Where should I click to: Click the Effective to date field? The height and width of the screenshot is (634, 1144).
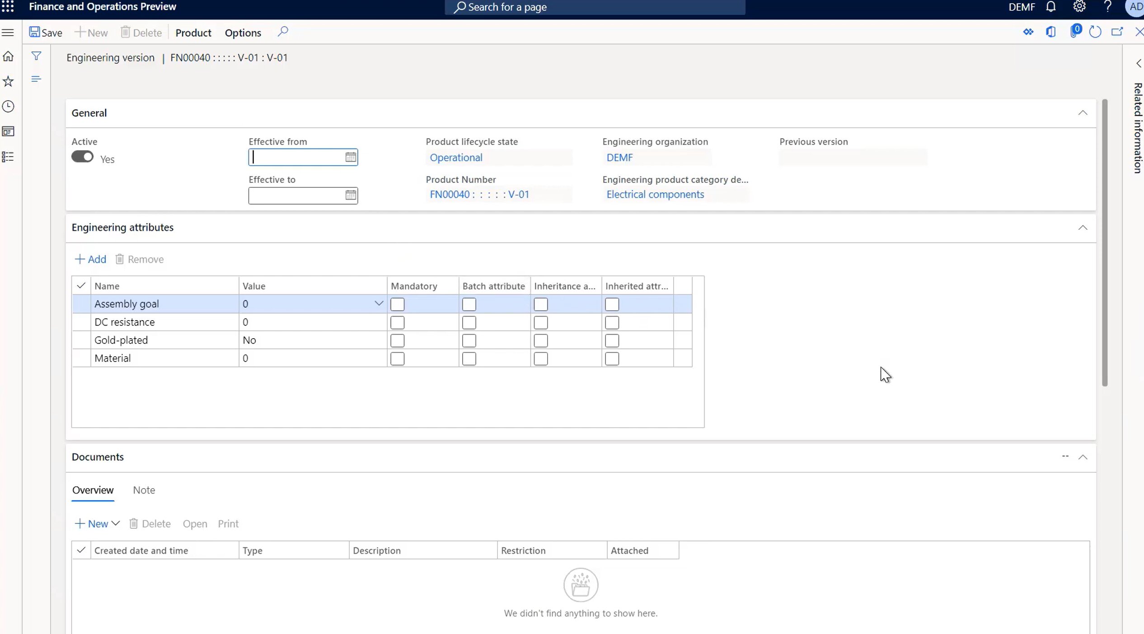click(296, 196)
